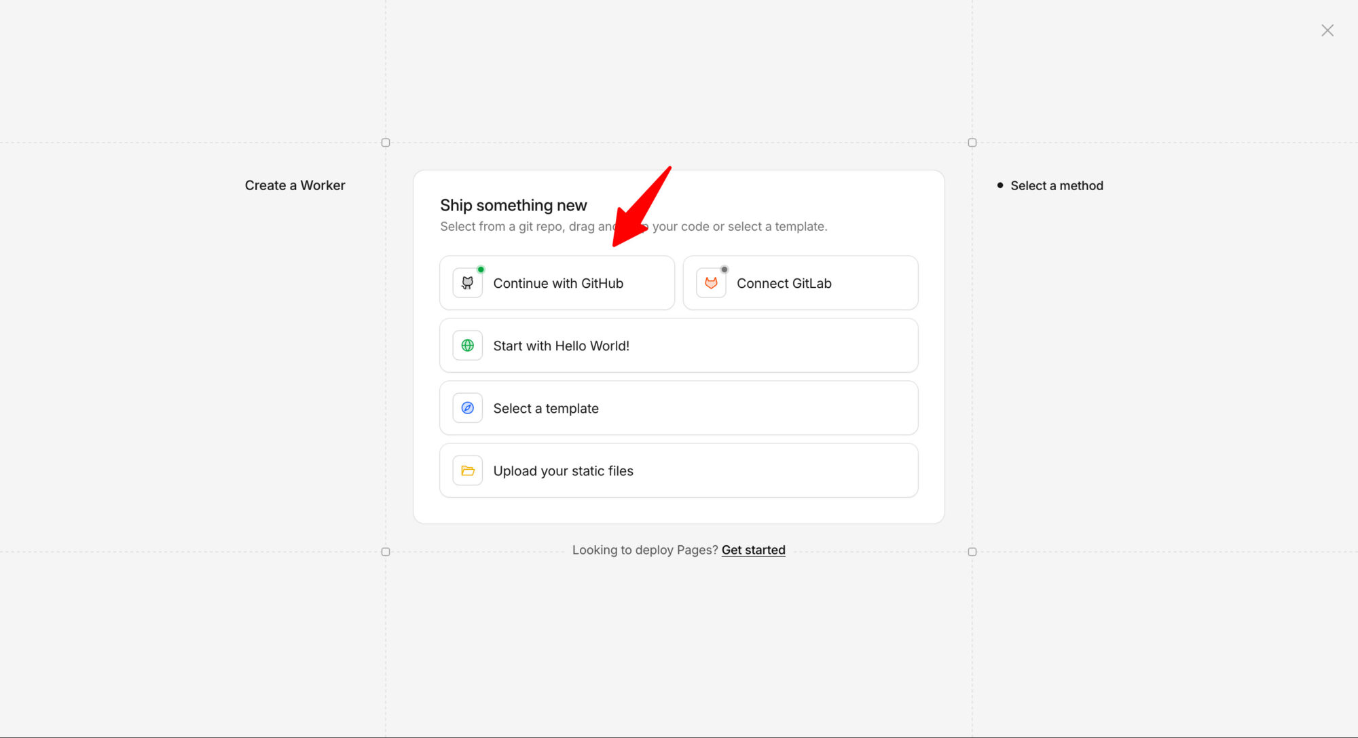Follow the Get started link for Pages

pyautogui.click(x=753, y=550)
